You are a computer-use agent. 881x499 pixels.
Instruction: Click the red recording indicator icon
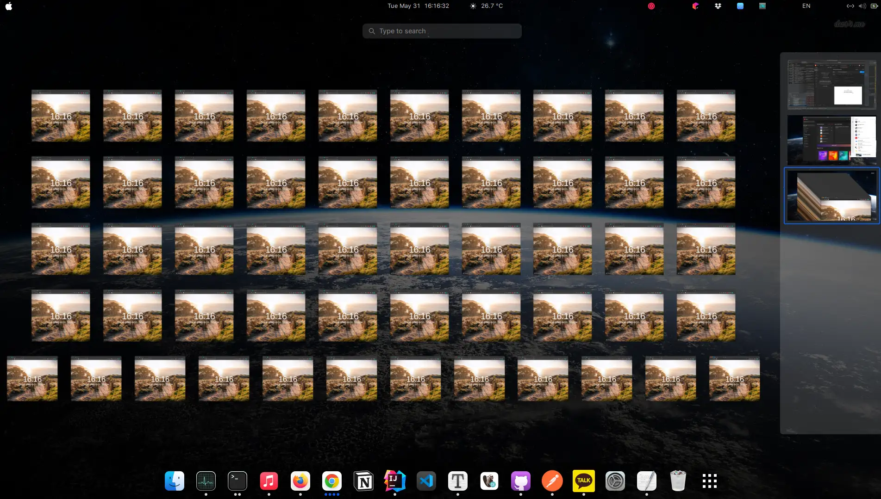[651, 6]
